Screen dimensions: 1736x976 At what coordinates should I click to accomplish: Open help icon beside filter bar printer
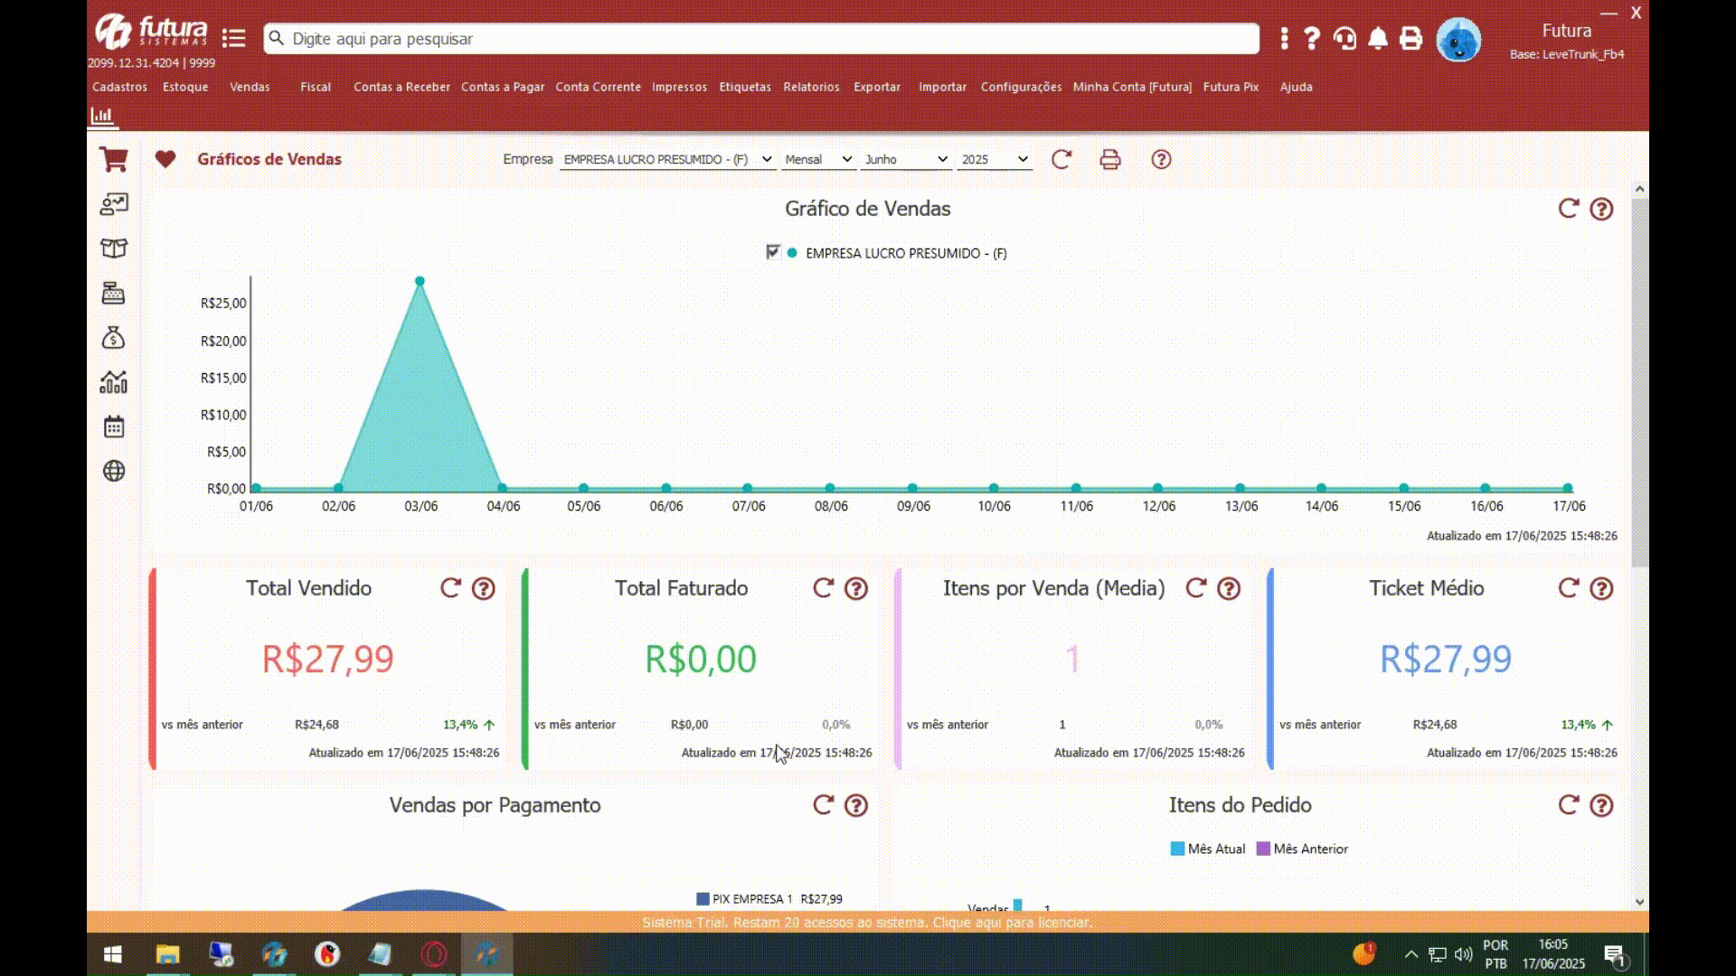(1161, 159)
